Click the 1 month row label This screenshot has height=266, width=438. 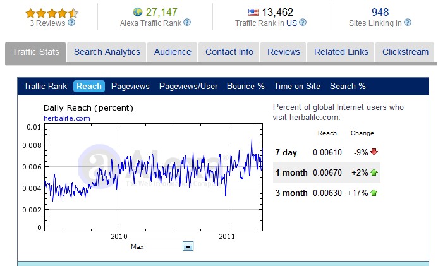(291, 172)
